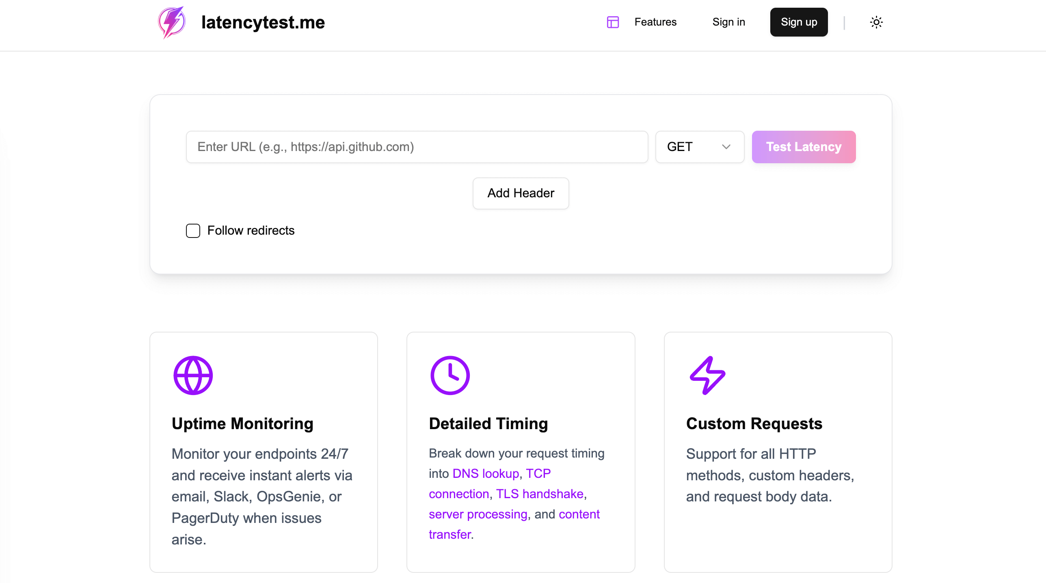Click the Sign up button
The height and width of the screenshot is (583, 1046).
pos(799,22)
